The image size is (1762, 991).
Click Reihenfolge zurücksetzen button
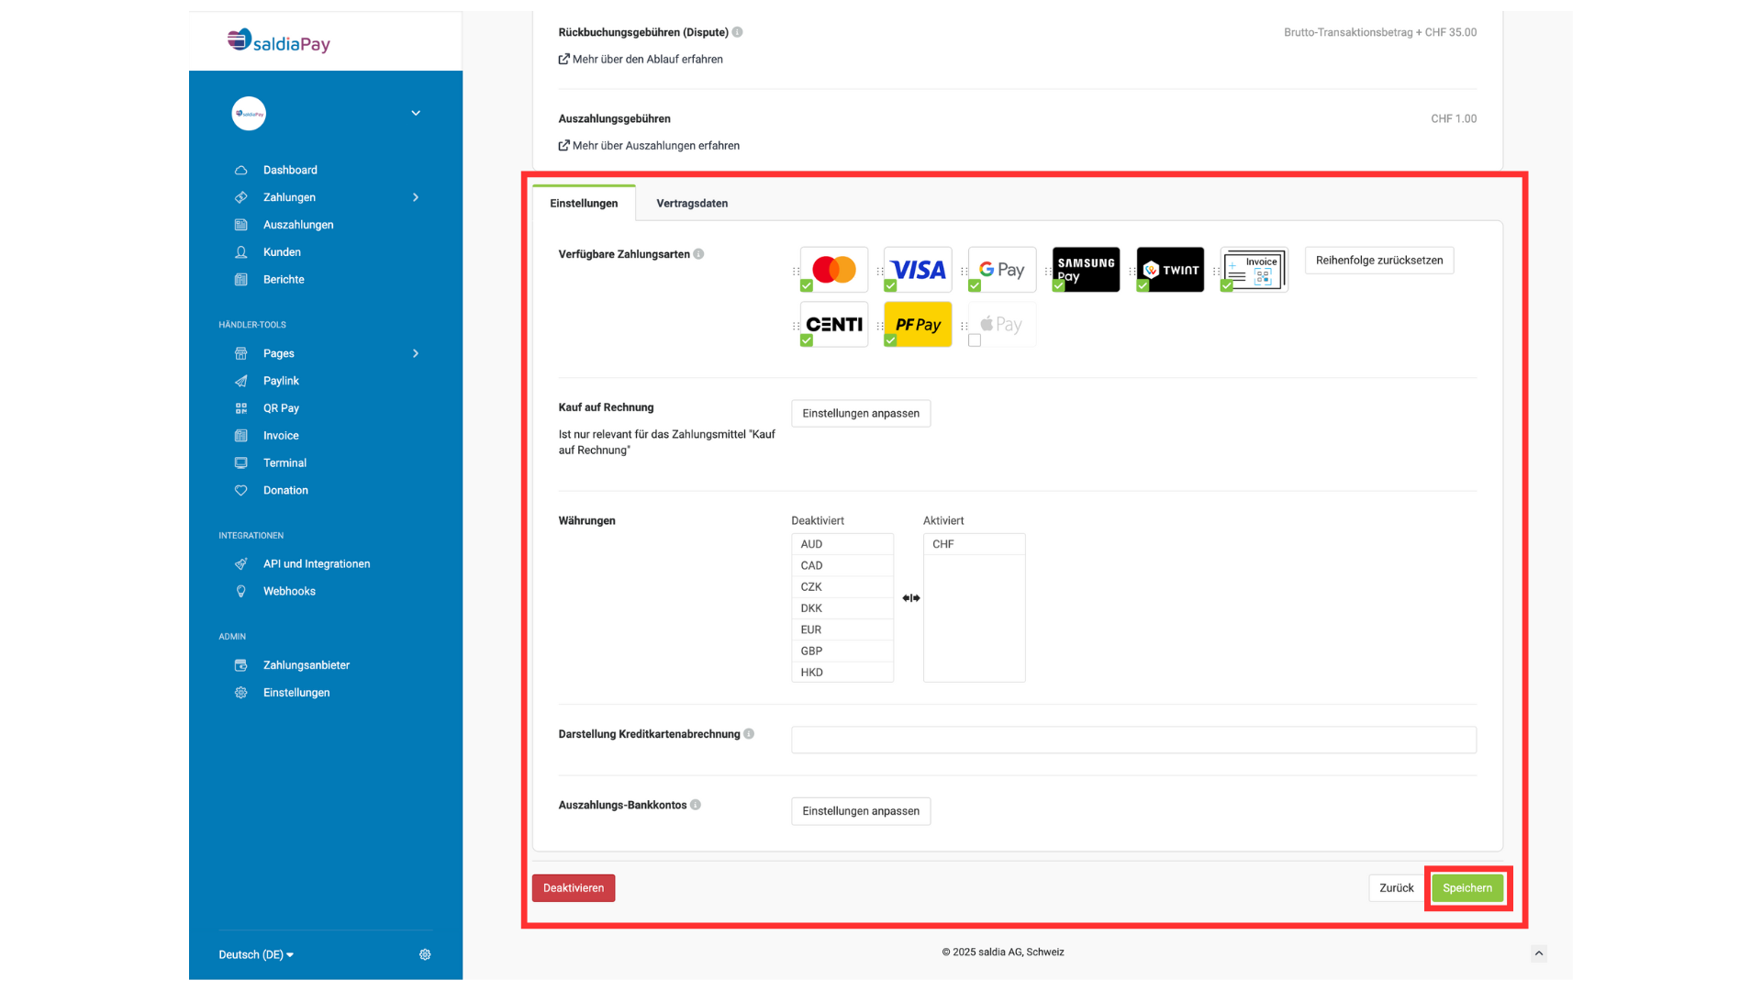tap(1379, 261)
